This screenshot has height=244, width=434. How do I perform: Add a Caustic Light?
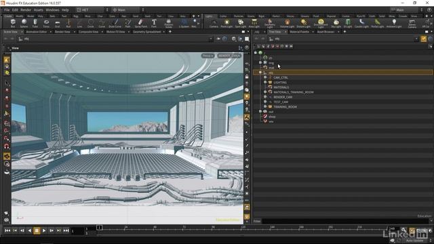(x=361, y=23)
